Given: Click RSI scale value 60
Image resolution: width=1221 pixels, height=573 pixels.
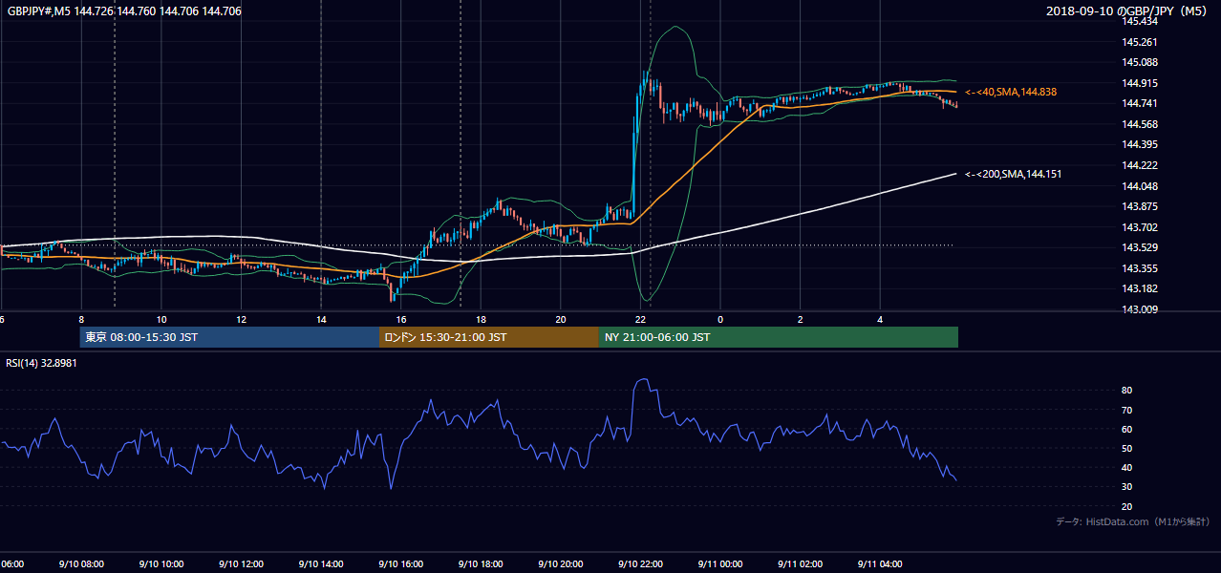Looking at the screenshot, I should tap(1127, 429).
